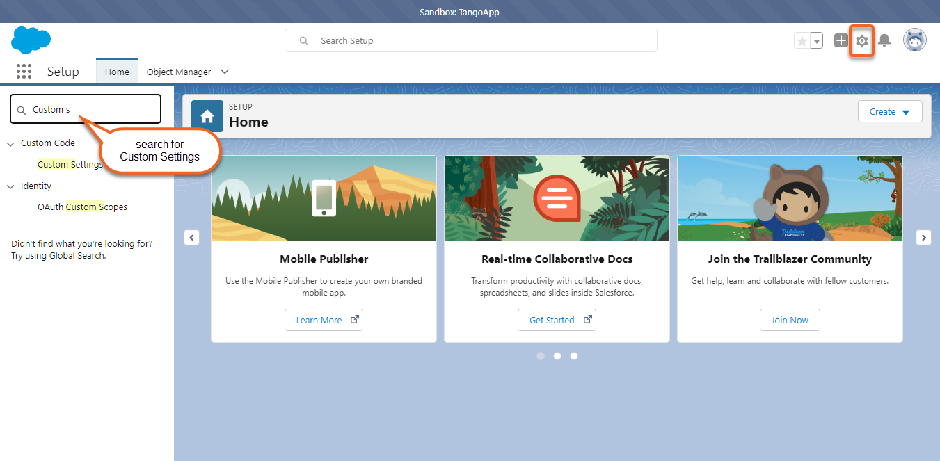Toggle the favorites star icon
The height and width of the screenshot is (461, 940).
coord(801,40)
